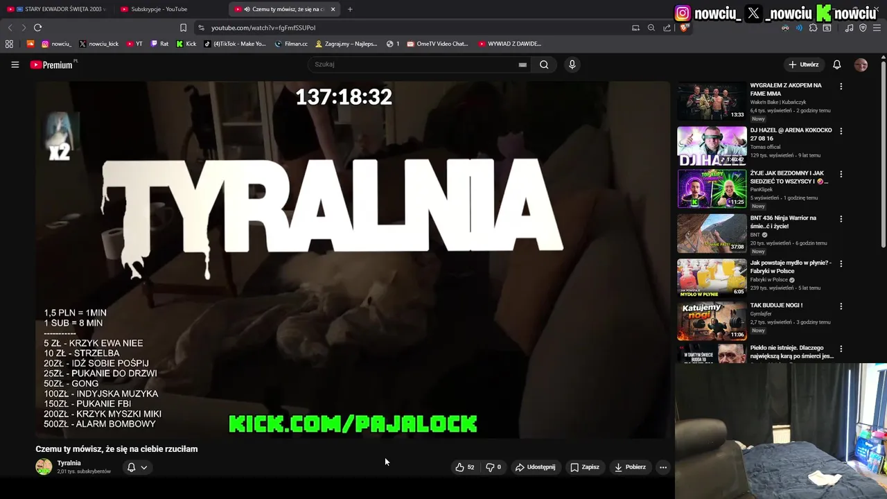
Task: Switch to STARY EKWADOR ŚWIĘTA 2003 tab
Action: click(57, 9)
